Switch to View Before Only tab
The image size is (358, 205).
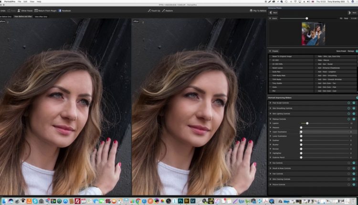pos(6,17)
